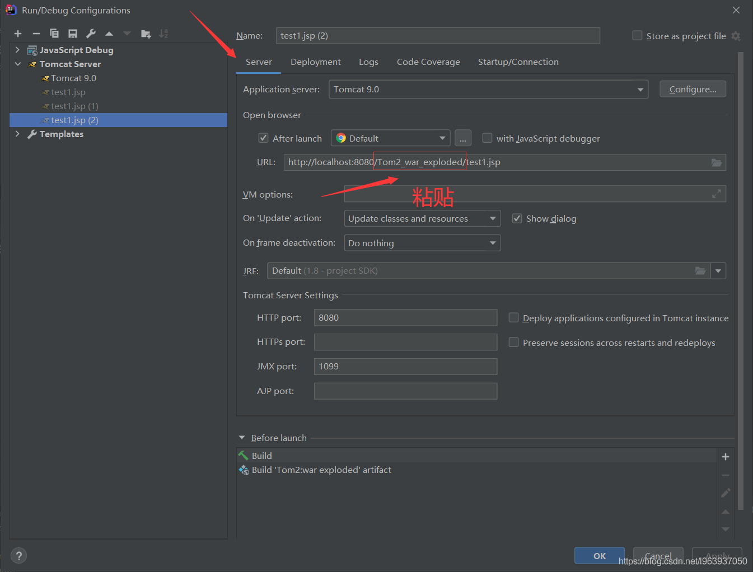The height and width of the screenshot is (572, 753).
Task: Switch to the Deployment tab
Action: click(x=316, y=62)
